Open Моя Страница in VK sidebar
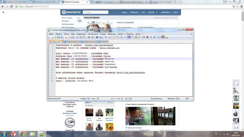The image size is (244, 137). coord(67,18)
